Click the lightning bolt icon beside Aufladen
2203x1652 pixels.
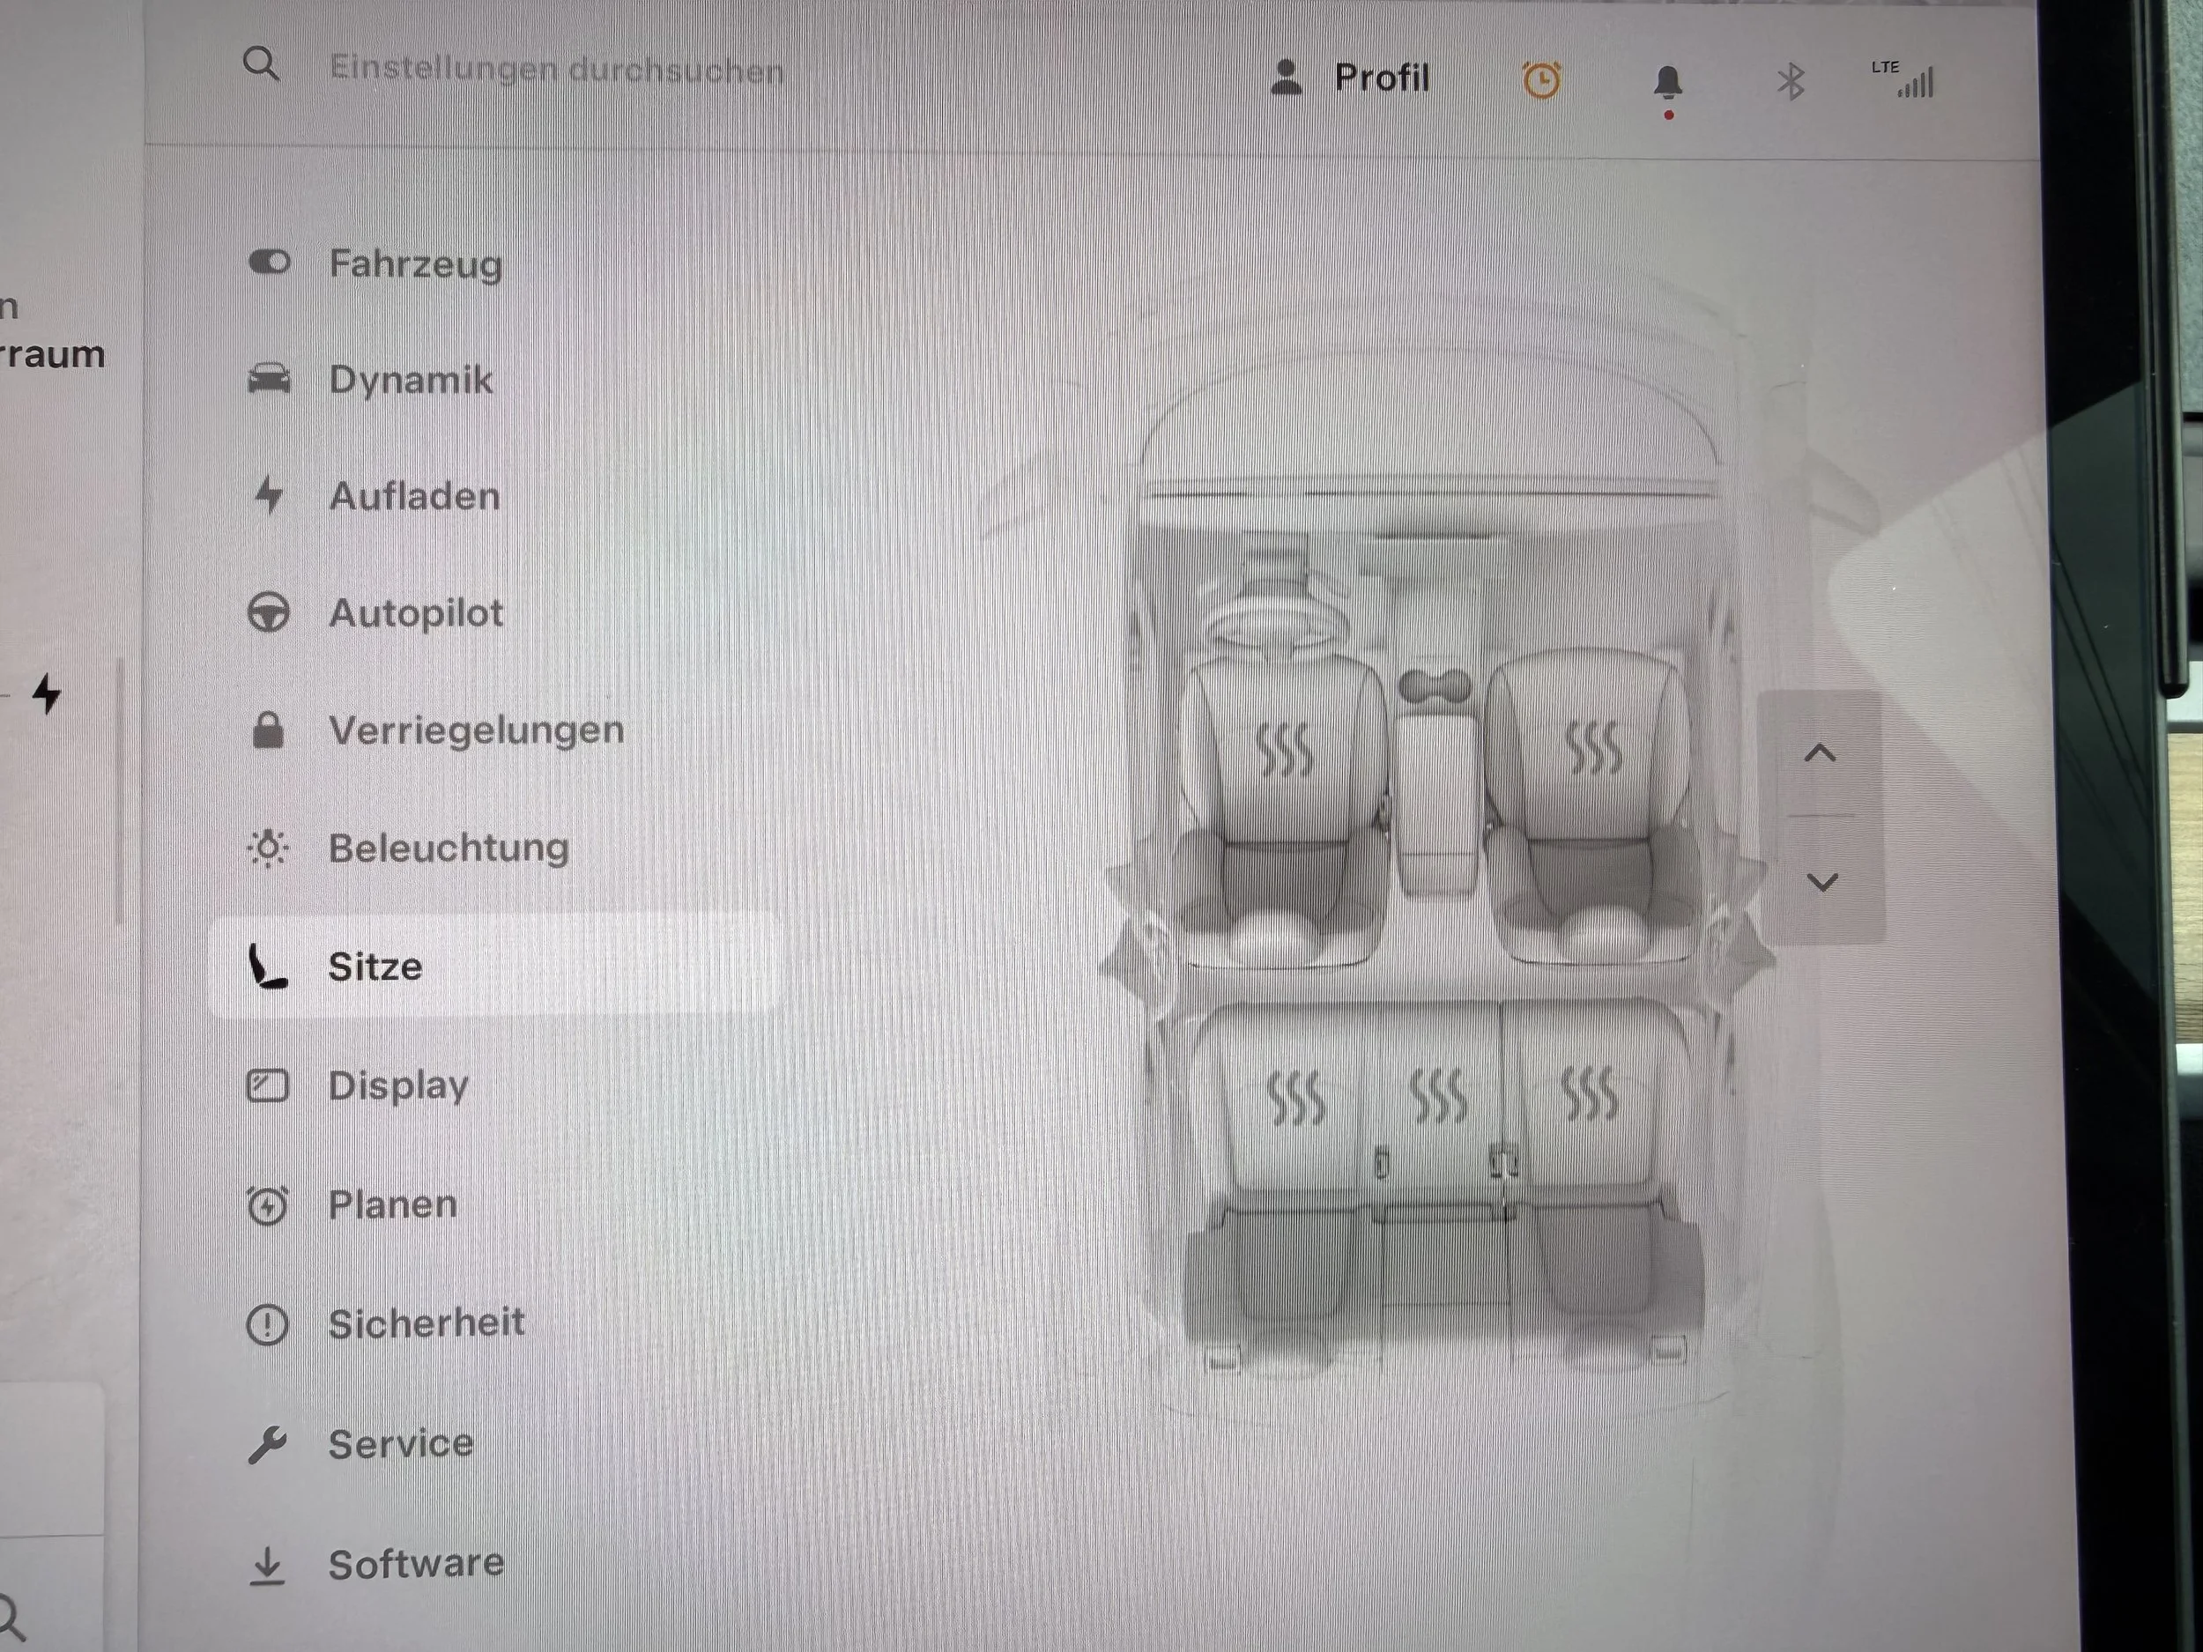point(269,495)
